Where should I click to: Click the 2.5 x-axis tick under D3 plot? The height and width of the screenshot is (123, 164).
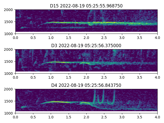104,77
